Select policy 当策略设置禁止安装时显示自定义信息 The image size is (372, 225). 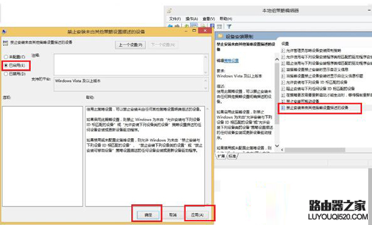[314, 70]
